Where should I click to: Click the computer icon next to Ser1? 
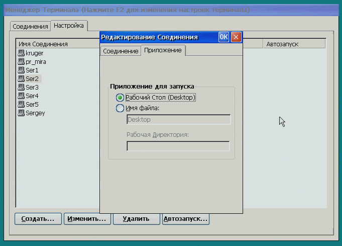tap(21, 70)
